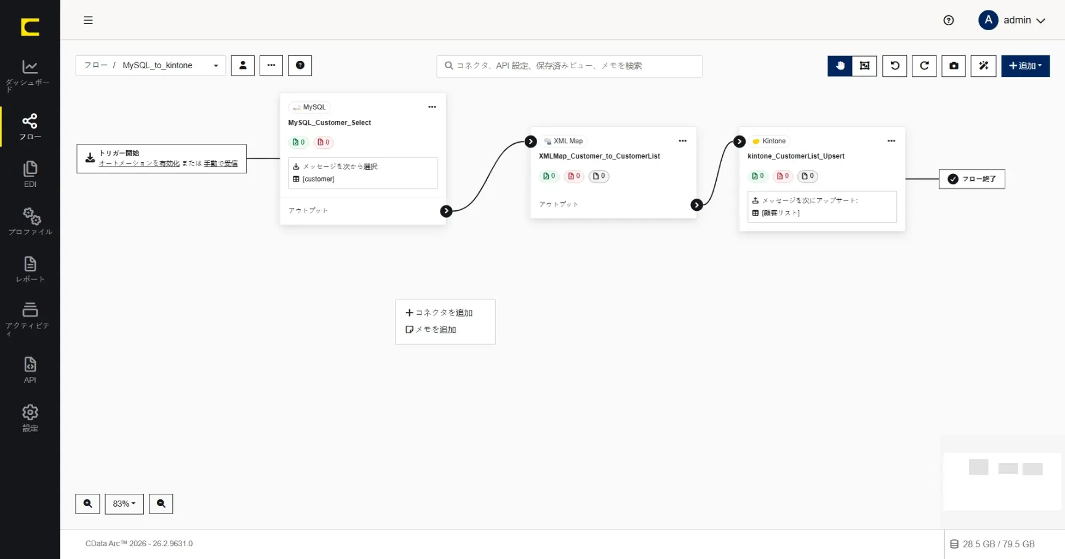
Task: Click the undo arrow toolbar icon
Action: (895, 66)
